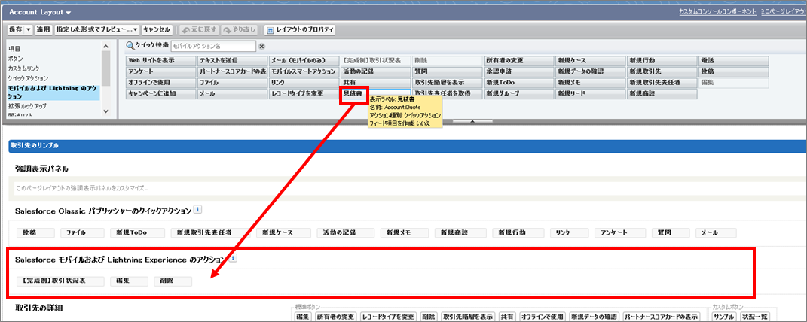Click into the quick find text field
This screenshot has width=807, height=322.
[x=212, y=46]
